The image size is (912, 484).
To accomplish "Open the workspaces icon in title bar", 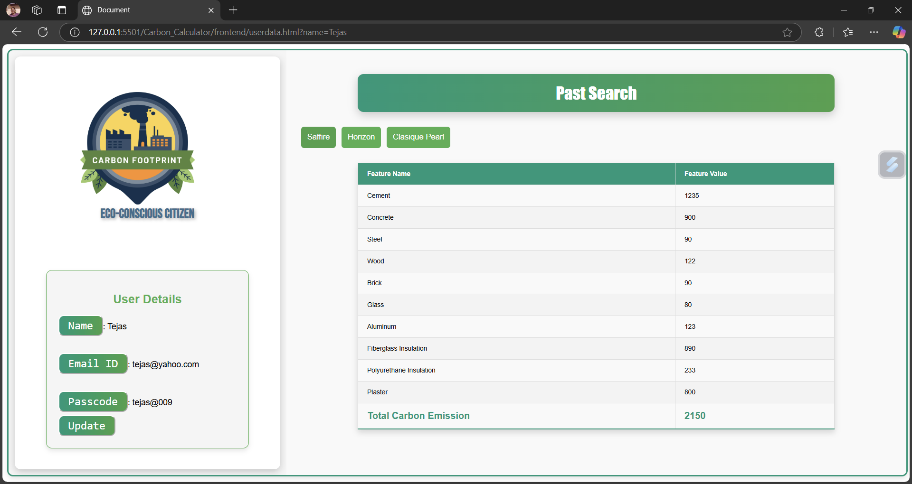I will (x=37, y=10).
